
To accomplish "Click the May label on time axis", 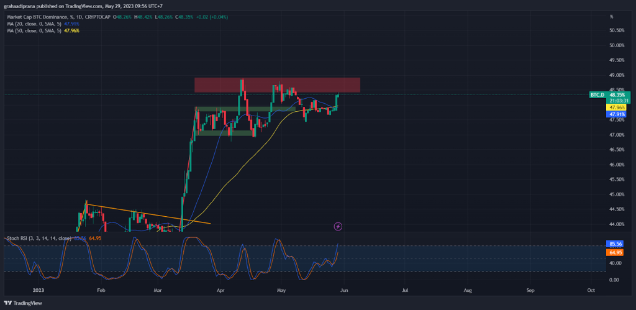I will click(x=281, y=291).
